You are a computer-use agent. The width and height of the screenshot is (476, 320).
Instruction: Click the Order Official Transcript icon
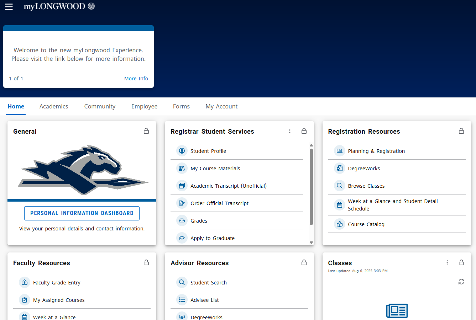(182, 203)
